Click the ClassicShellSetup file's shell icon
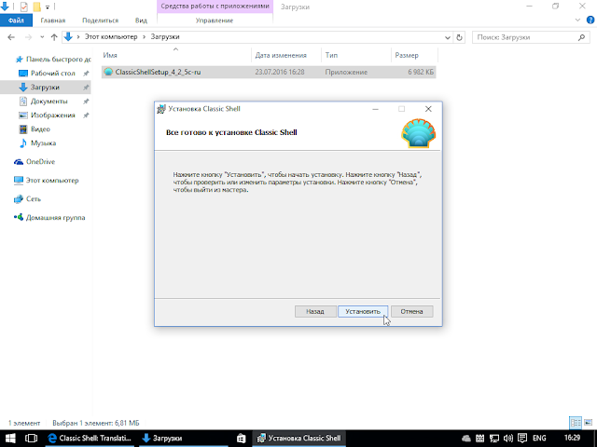Image resolution: width=597 pixels, height=447 pixels. pyautogui.click(x=108, y=72)
